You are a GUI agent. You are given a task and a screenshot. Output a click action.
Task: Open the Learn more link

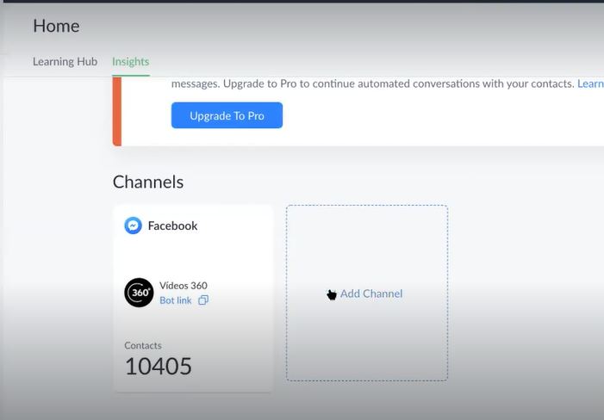tap(590, 83)
